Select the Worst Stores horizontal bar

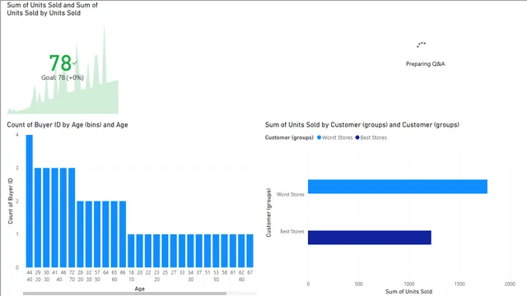coord(398,187)
